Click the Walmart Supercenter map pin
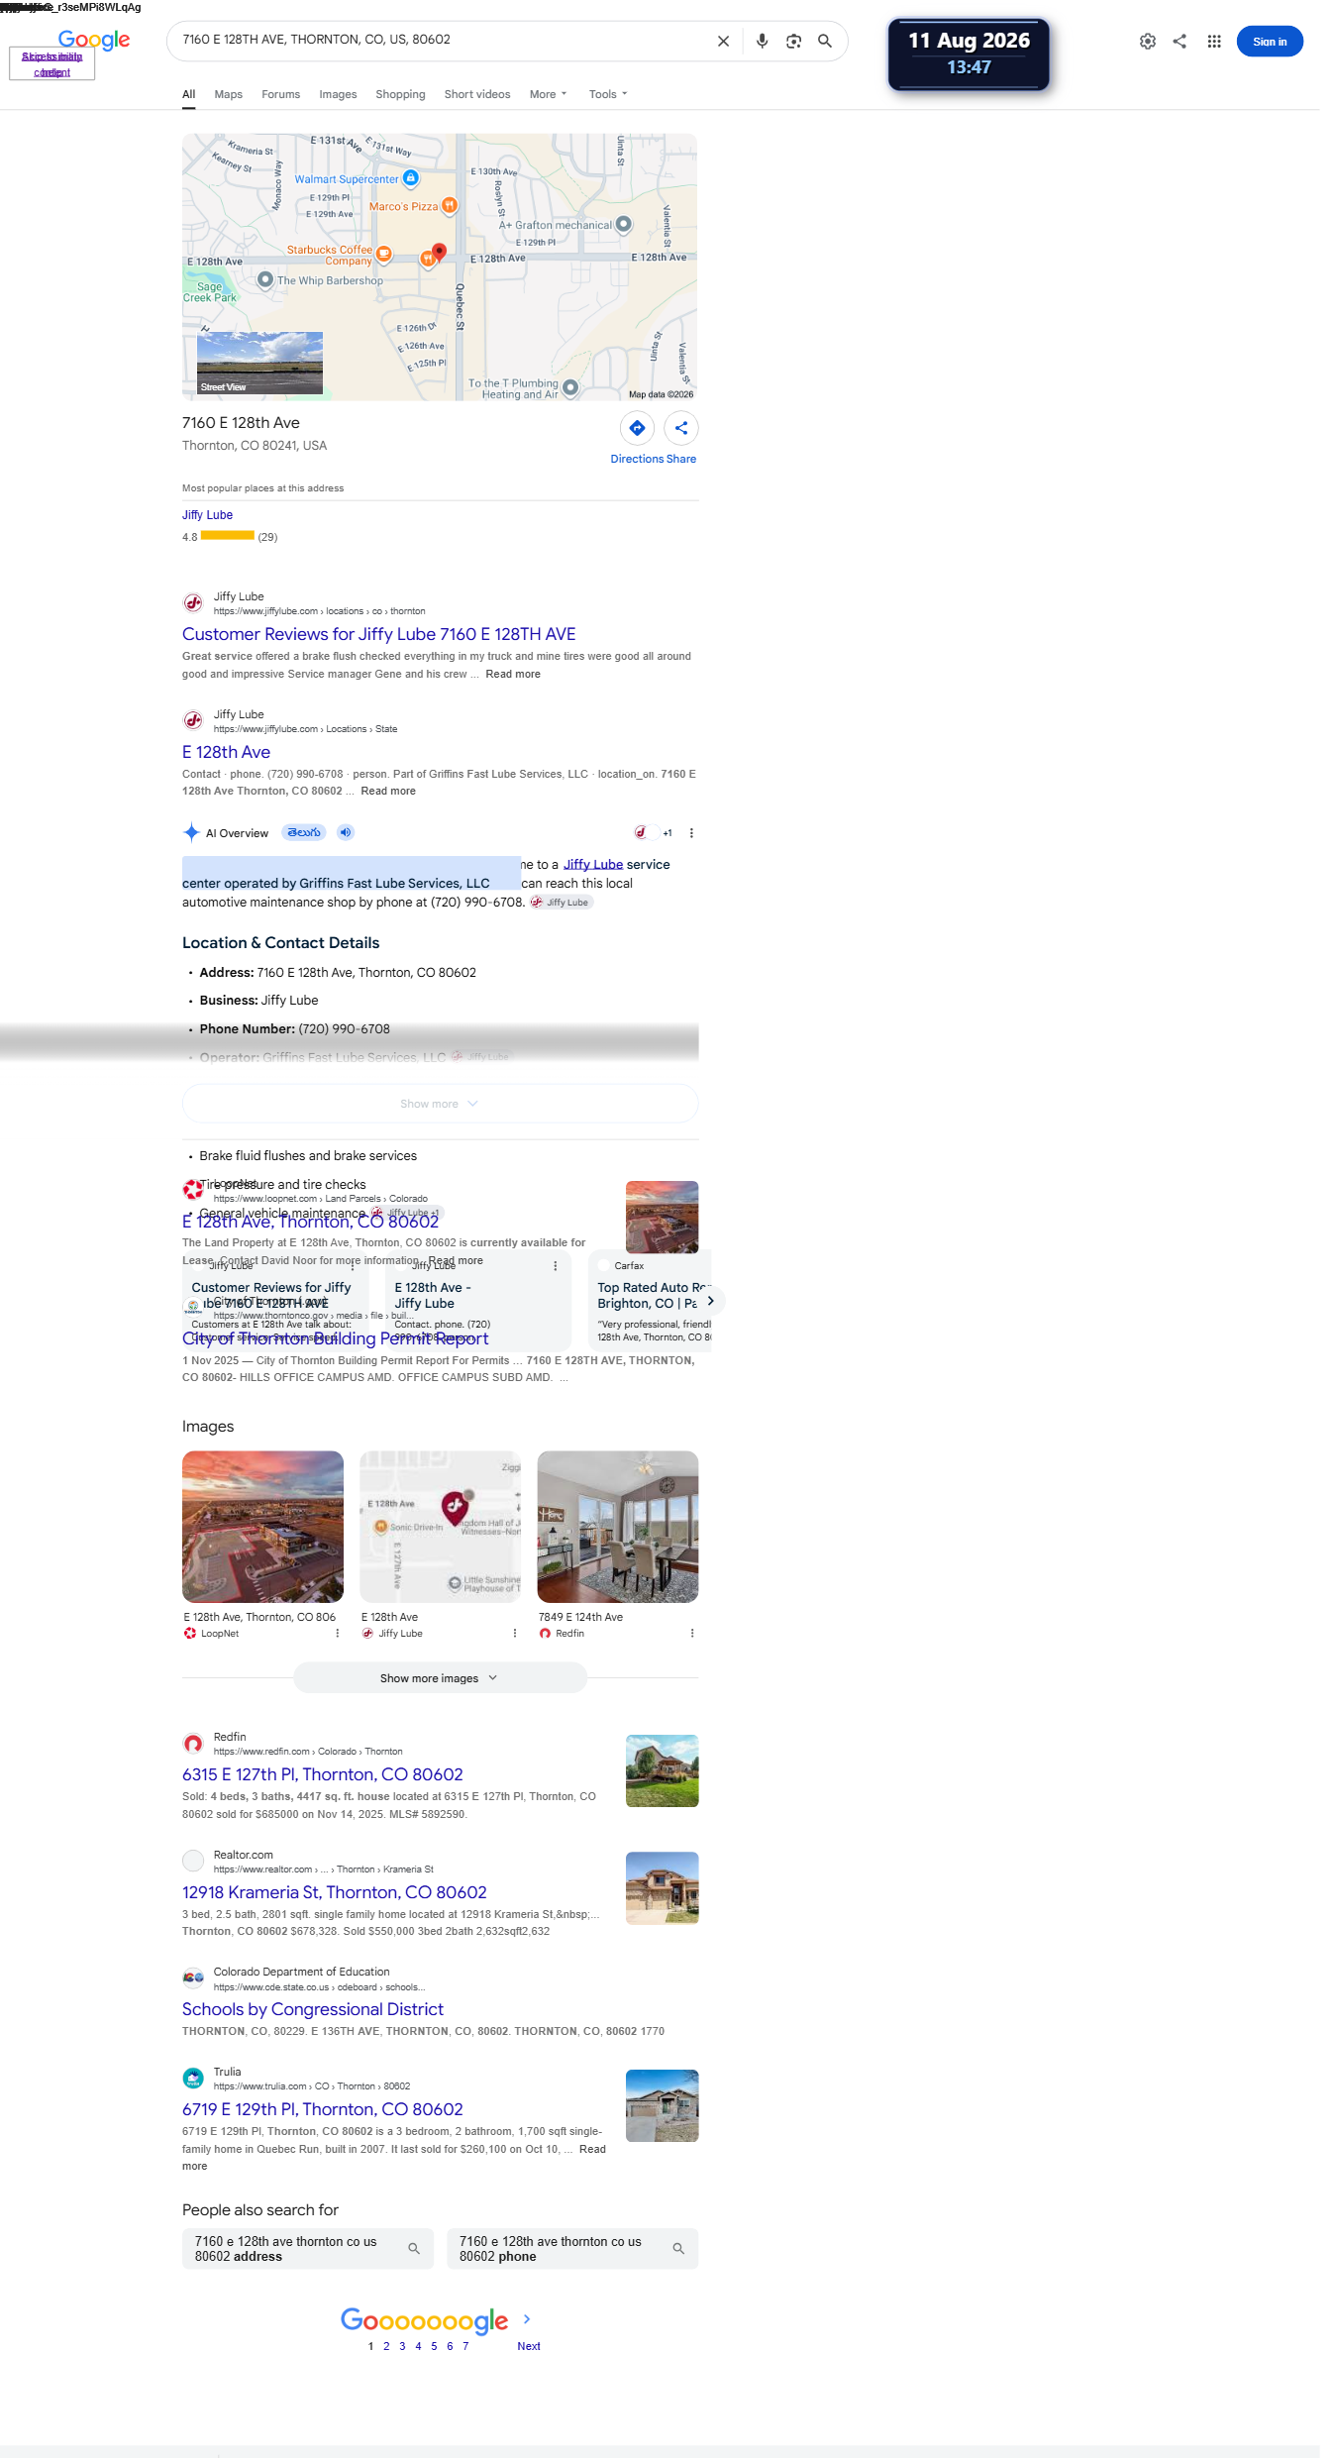 click(410, 178)
